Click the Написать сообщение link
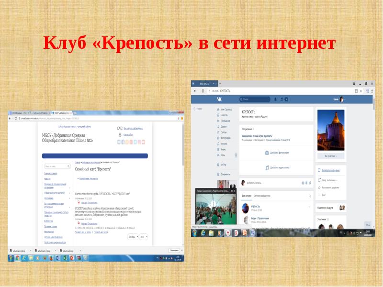The image size is (383, 287). (x=330, y=170)
